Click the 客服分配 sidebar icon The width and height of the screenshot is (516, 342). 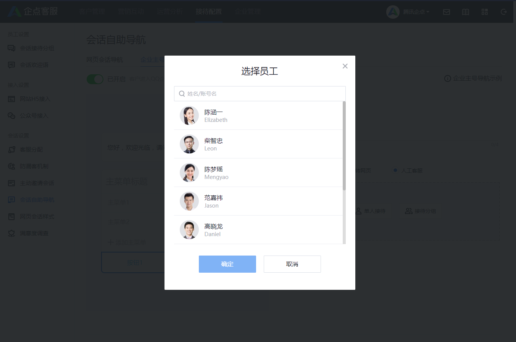pyautogui.click(x=12, y=150)
